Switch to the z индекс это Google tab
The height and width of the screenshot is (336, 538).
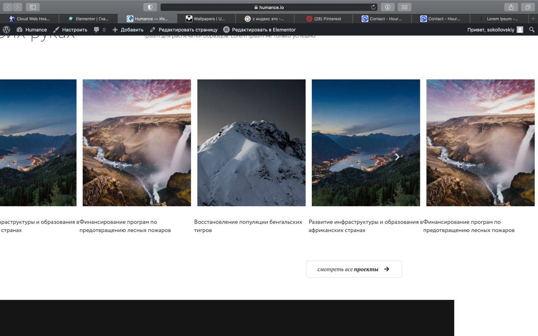[x=265, y=18]
